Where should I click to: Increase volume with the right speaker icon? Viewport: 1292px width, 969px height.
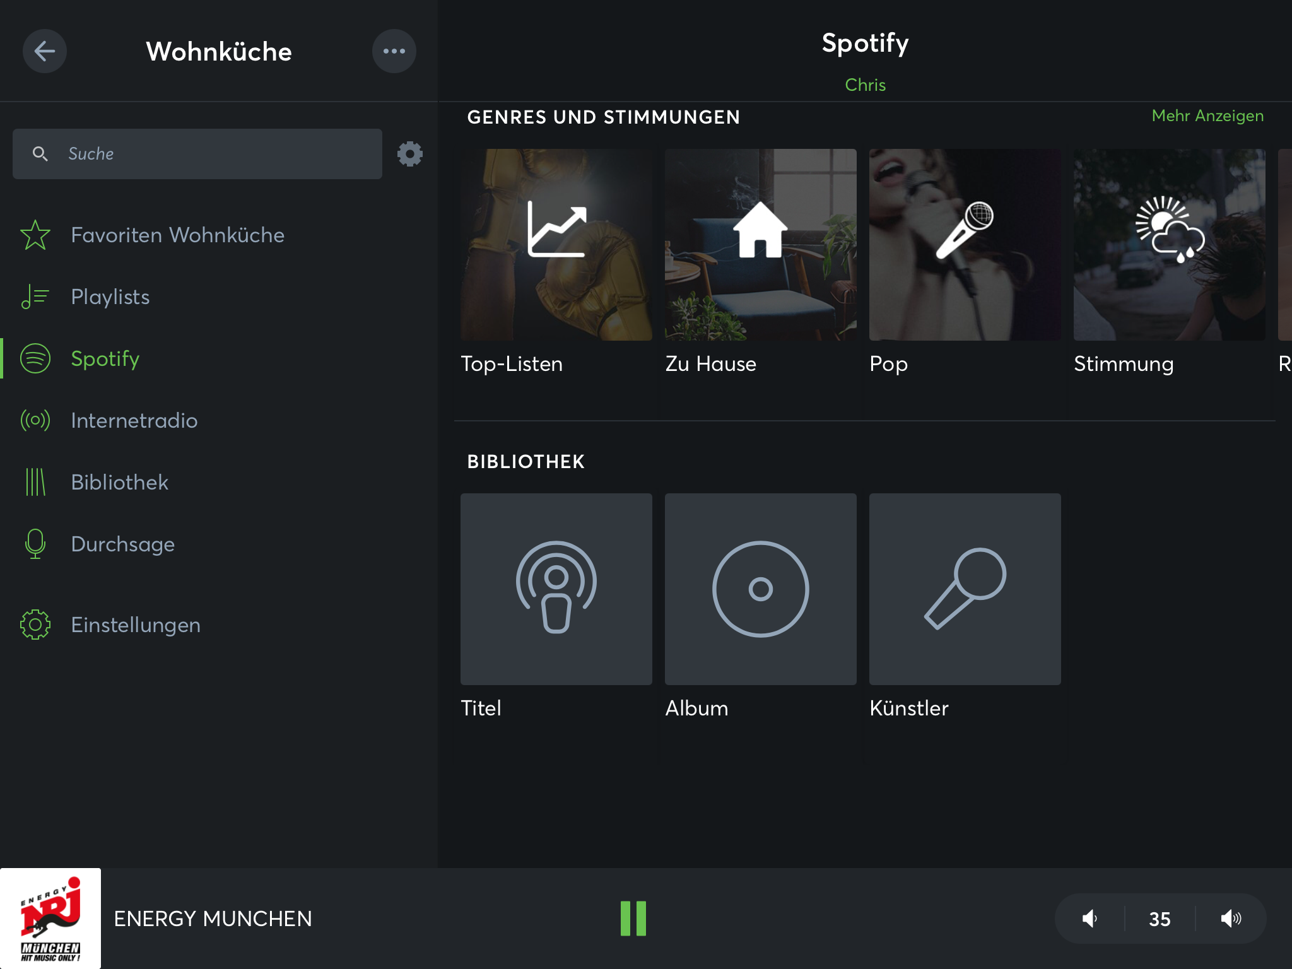click(1230, 919)
